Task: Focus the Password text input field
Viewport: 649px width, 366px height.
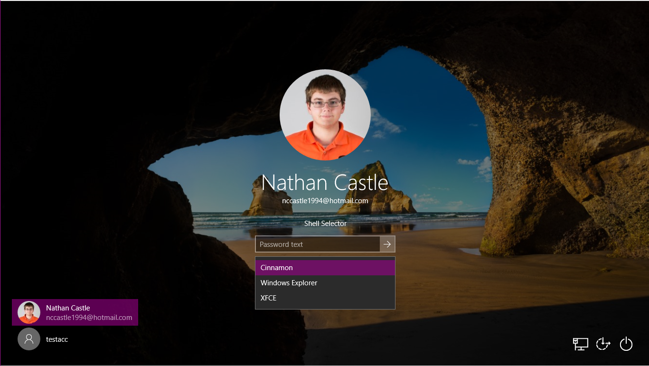Action: [x=317, y=244]
